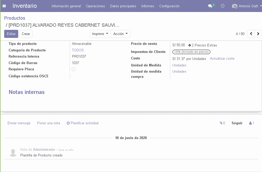Click the Productos breadcrumb link
The image size is (262, 172).
pyautogui.click(x=15, y=18)
